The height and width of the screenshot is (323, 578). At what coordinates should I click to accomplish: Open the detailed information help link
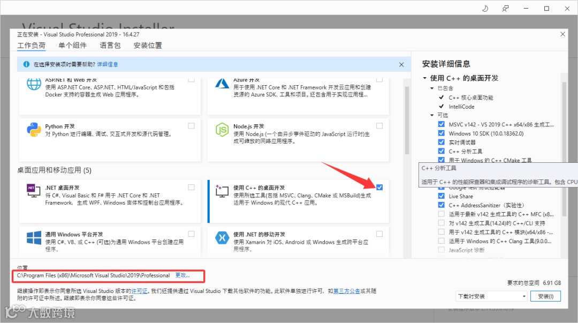(107, 64)
